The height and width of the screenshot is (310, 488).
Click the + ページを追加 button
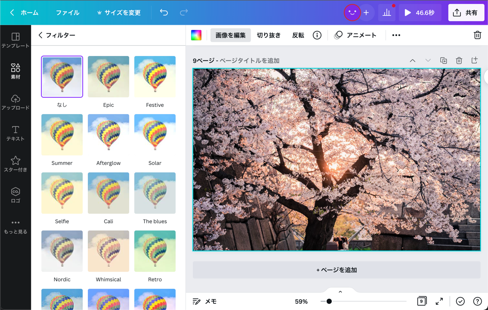pos(337,270)
